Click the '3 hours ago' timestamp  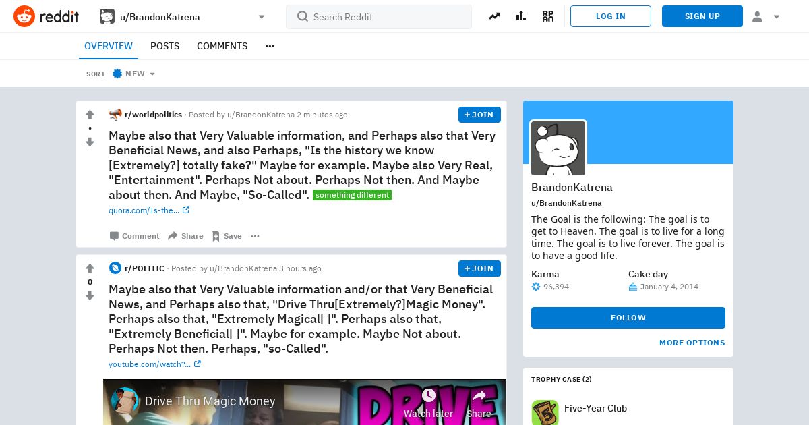pos(300,268)
